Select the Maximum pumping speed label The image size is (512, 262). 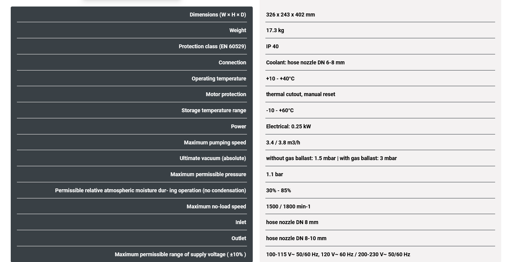(215, 142)
